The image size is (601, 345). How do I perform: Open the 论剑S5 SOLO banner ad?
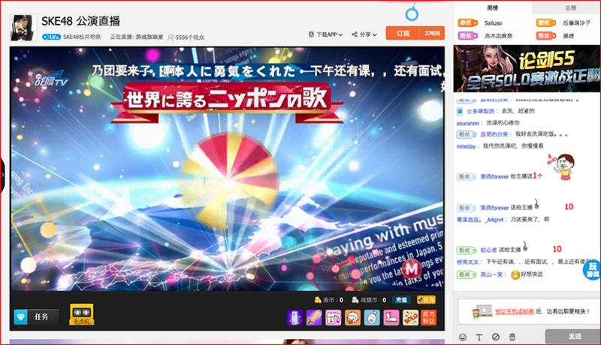click(x=527, y=68)
